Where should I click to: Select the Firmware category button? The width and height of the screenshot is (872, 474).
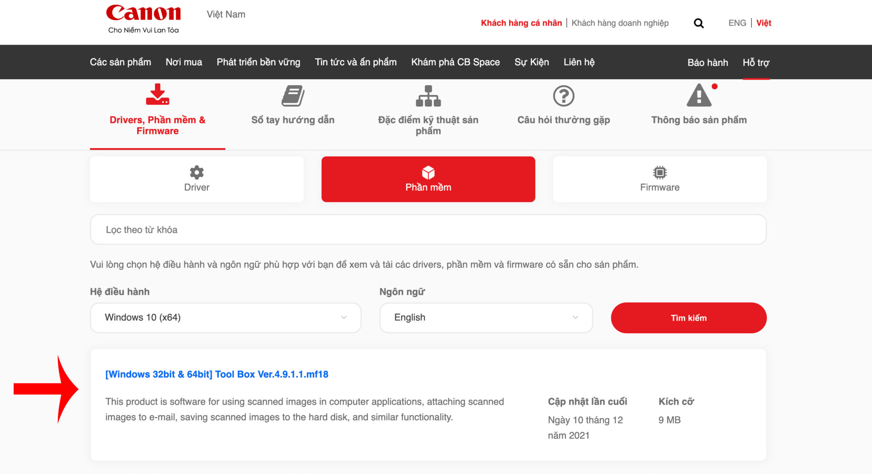point(660,179)
